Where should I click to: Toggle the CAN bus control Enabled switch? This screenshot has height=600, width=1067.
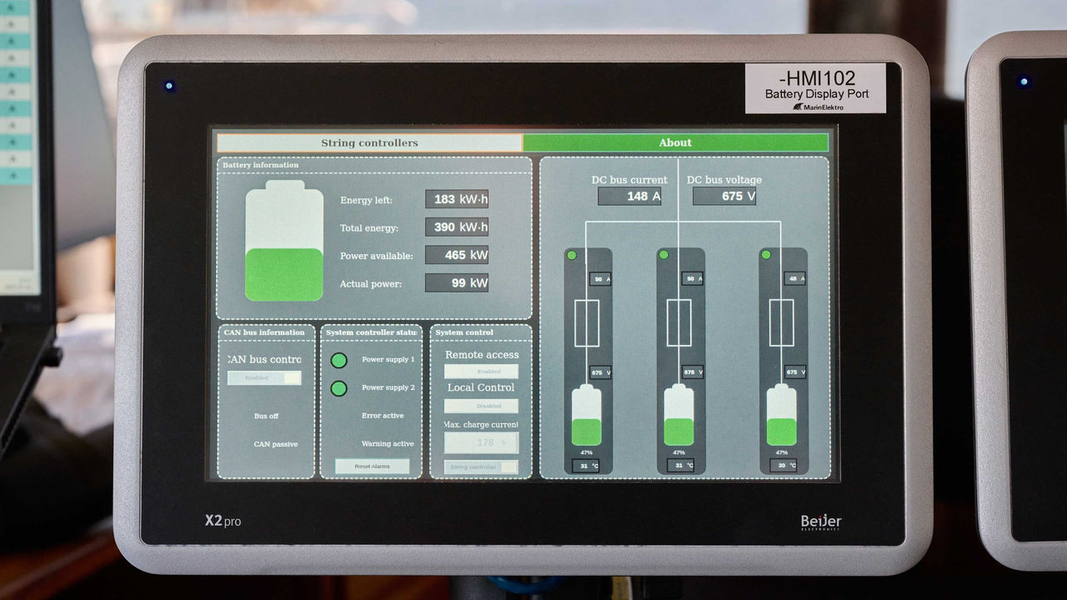[263, 377]
